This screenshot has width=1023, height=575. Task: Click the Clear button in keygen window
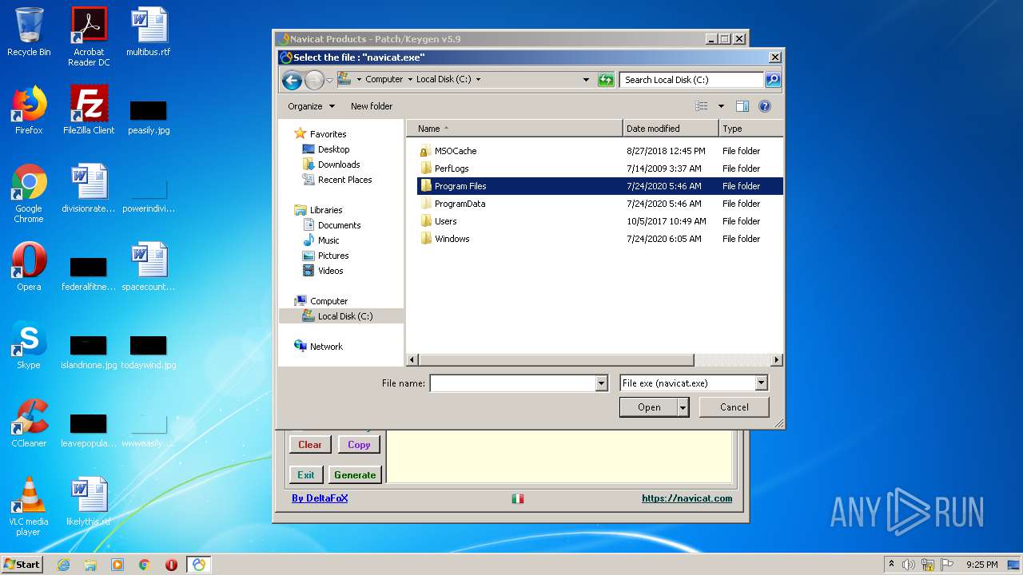point(310,445)
